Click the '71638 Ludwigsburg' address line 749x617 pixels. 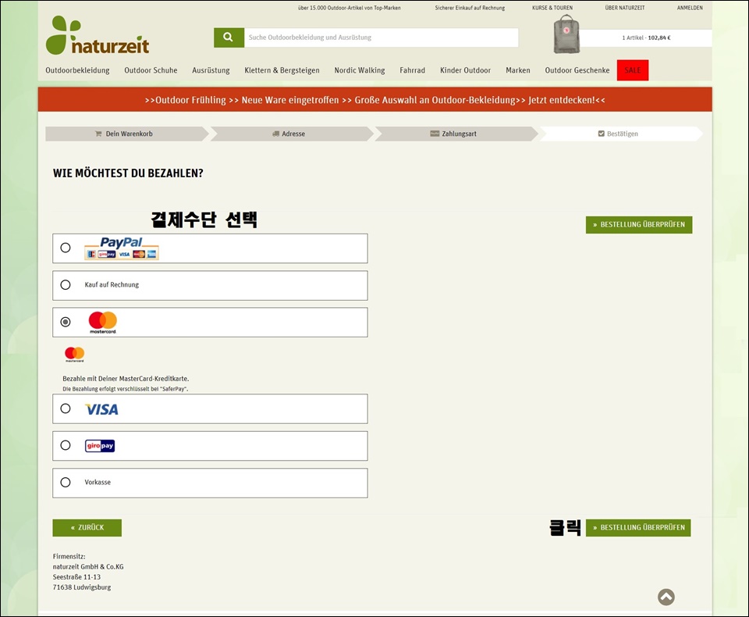coord(82,587)
